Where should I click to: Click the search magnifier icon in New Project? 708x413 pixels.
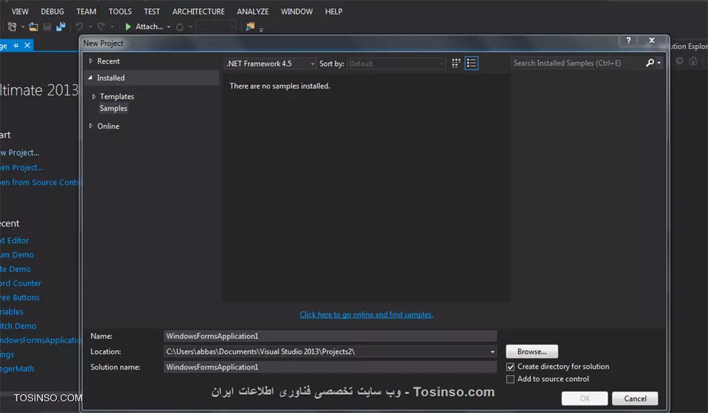[650, 63]
